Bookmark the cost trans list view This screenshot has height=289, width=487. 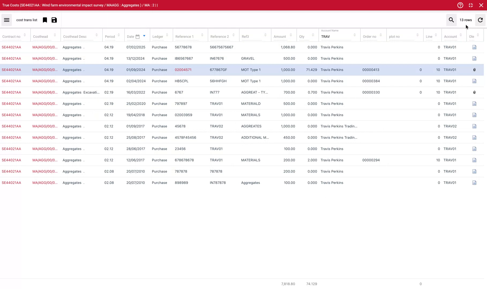(45, 20)
